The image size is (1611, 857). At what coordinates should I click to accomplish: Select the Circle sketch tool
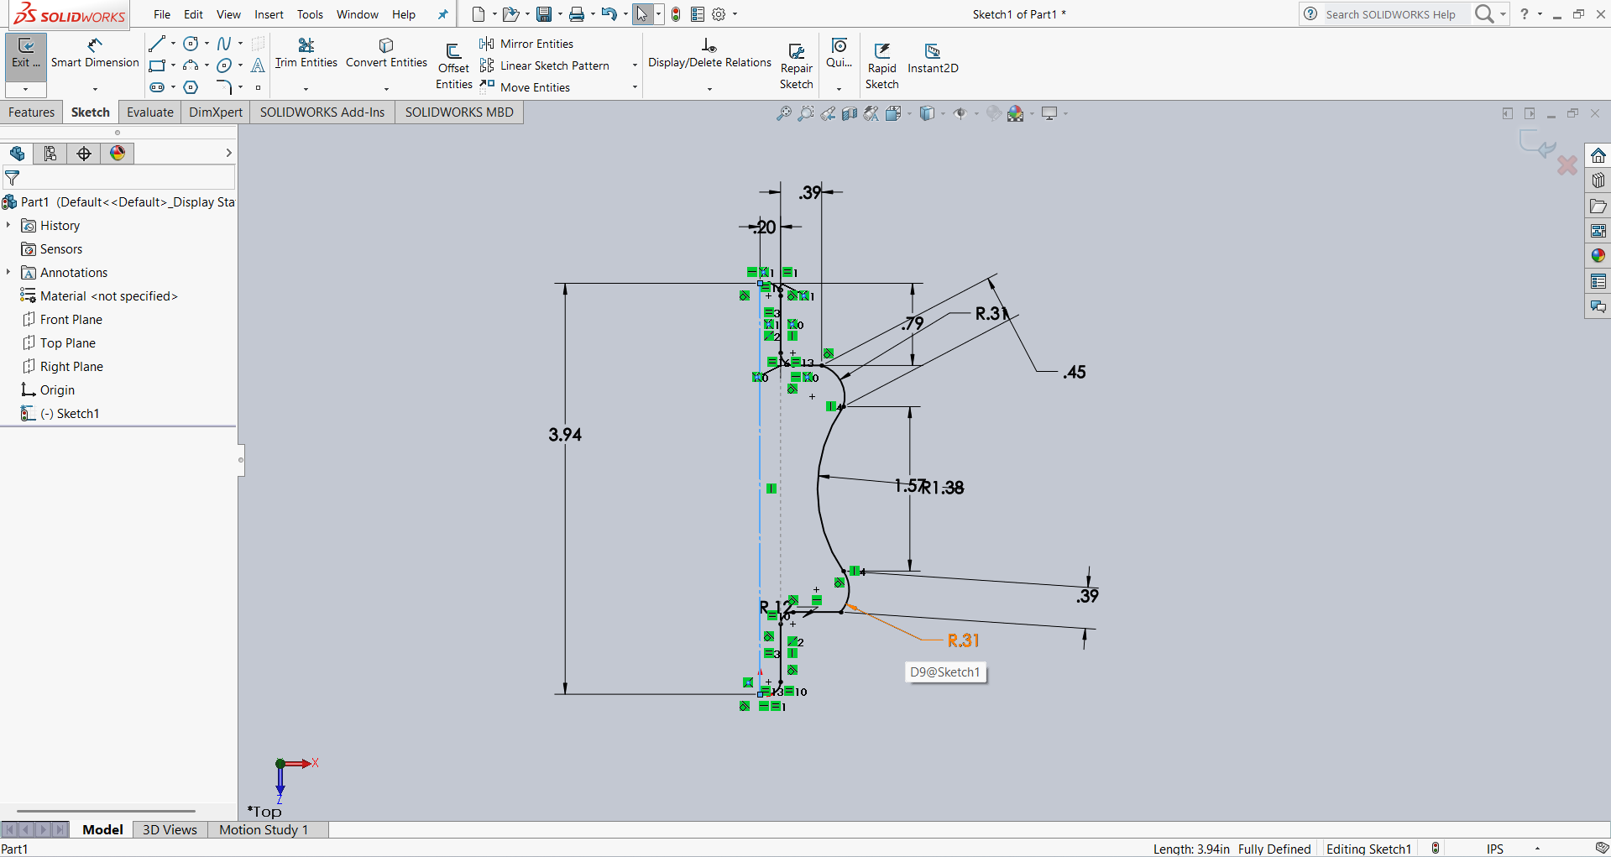tap(191, 44)
